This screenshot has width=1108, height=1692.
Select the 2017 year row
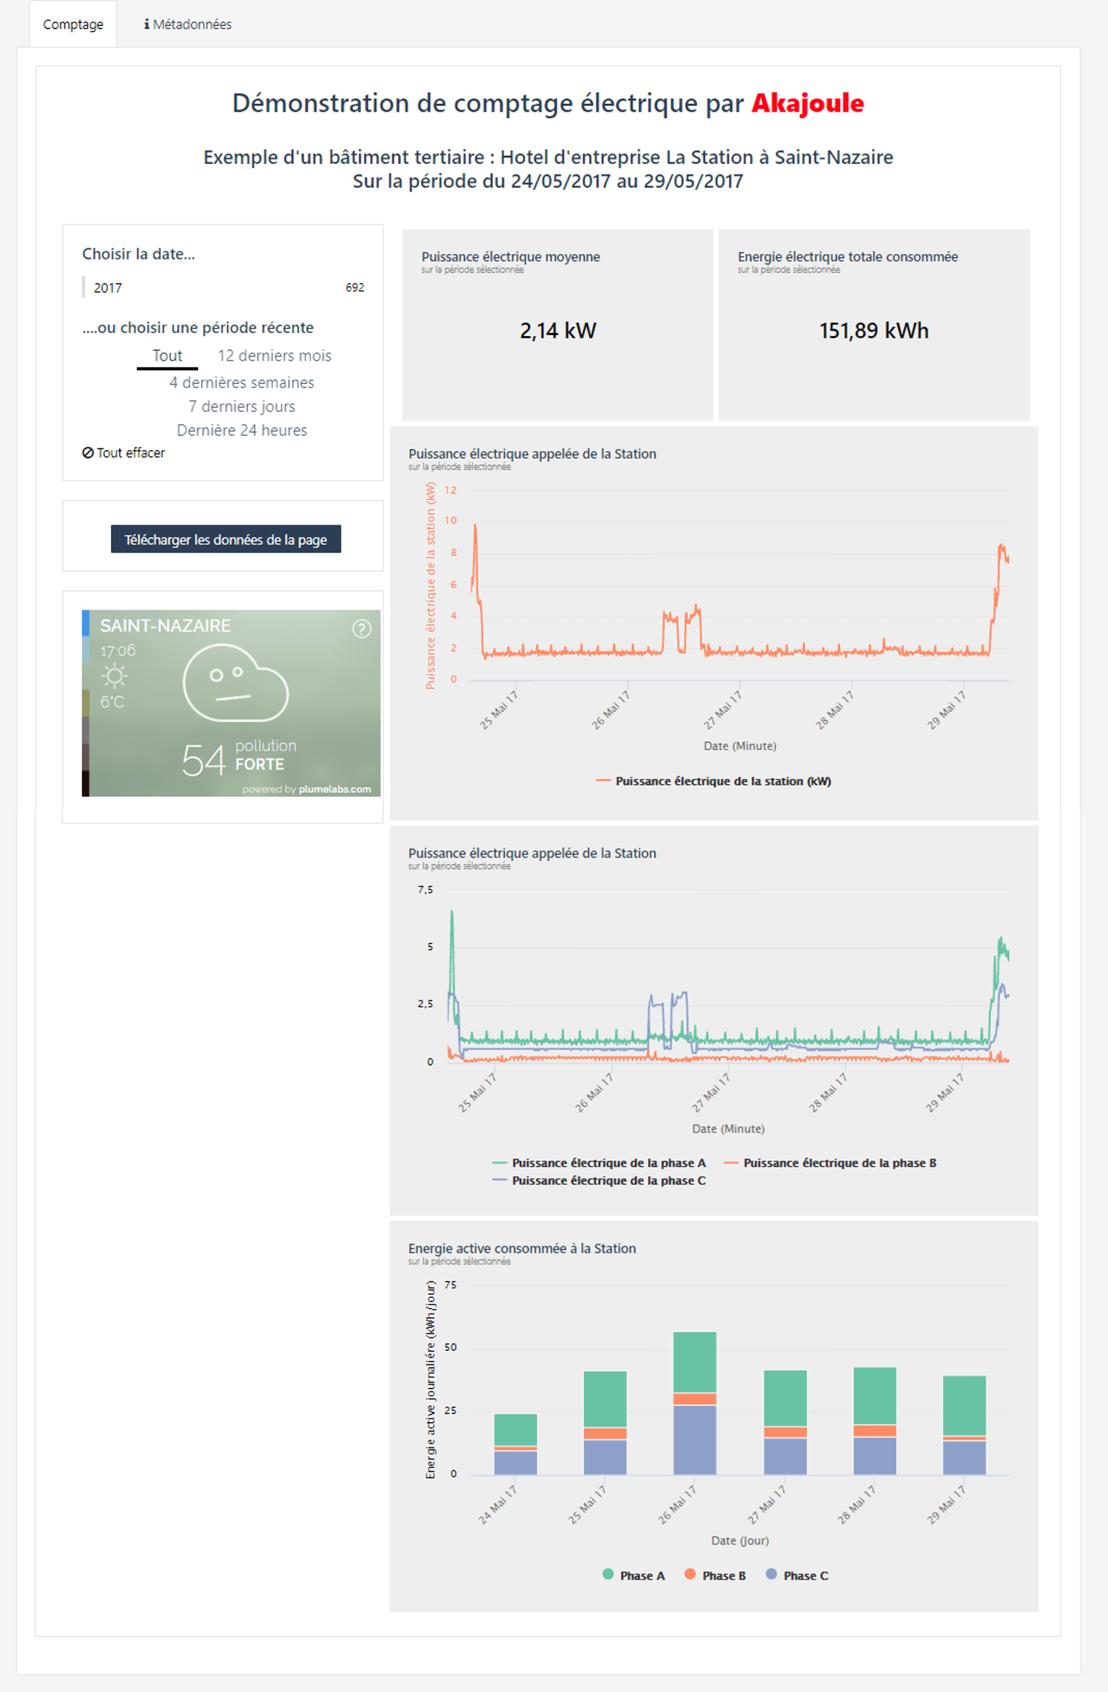(x=223, y=288)
